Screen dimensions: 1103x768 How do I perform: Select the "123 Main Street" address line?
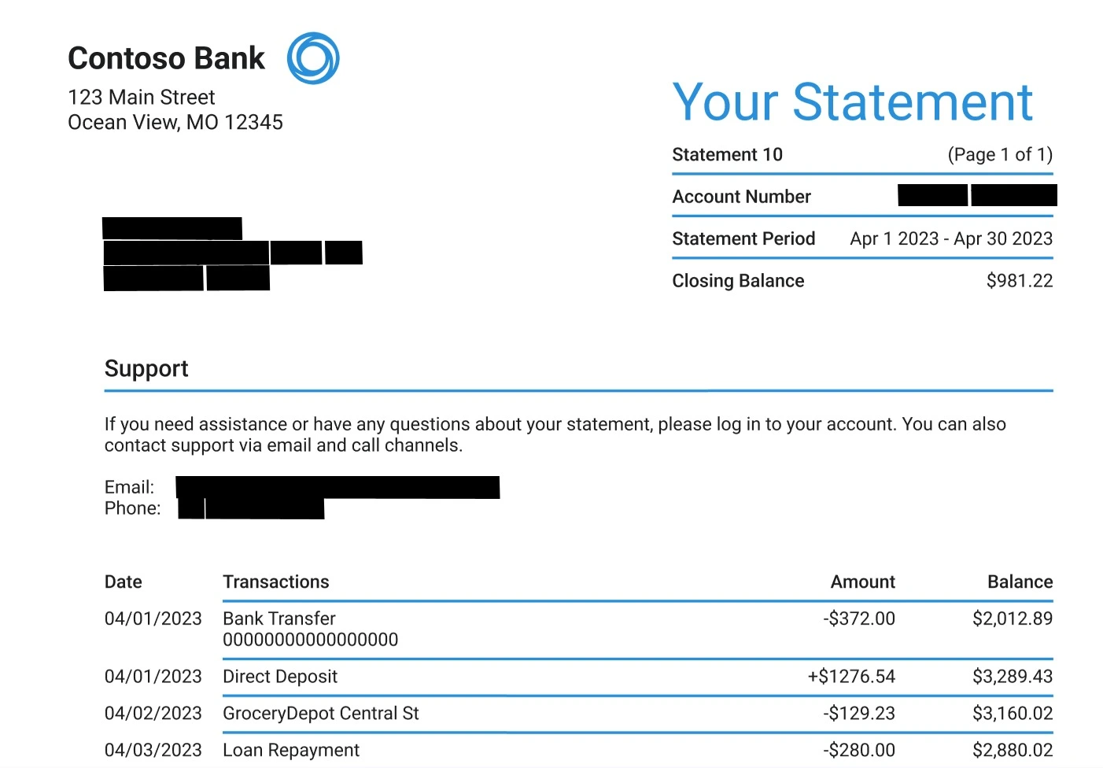click(x=142, y=98)
